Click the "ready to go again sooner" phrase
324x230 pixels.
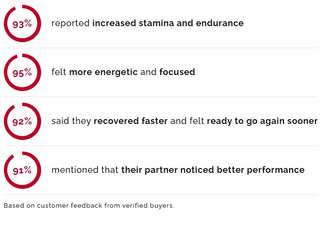(x=262, y=121)
